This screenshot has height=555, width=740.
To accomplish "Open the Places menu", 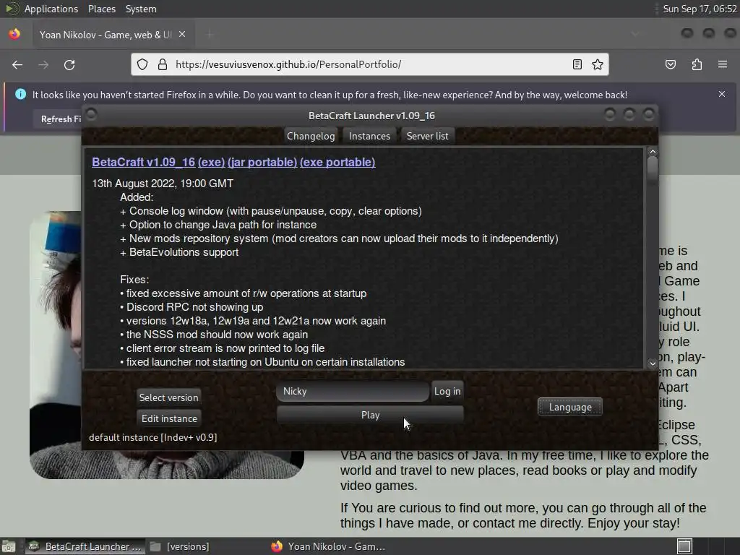I will coord(101,9).
